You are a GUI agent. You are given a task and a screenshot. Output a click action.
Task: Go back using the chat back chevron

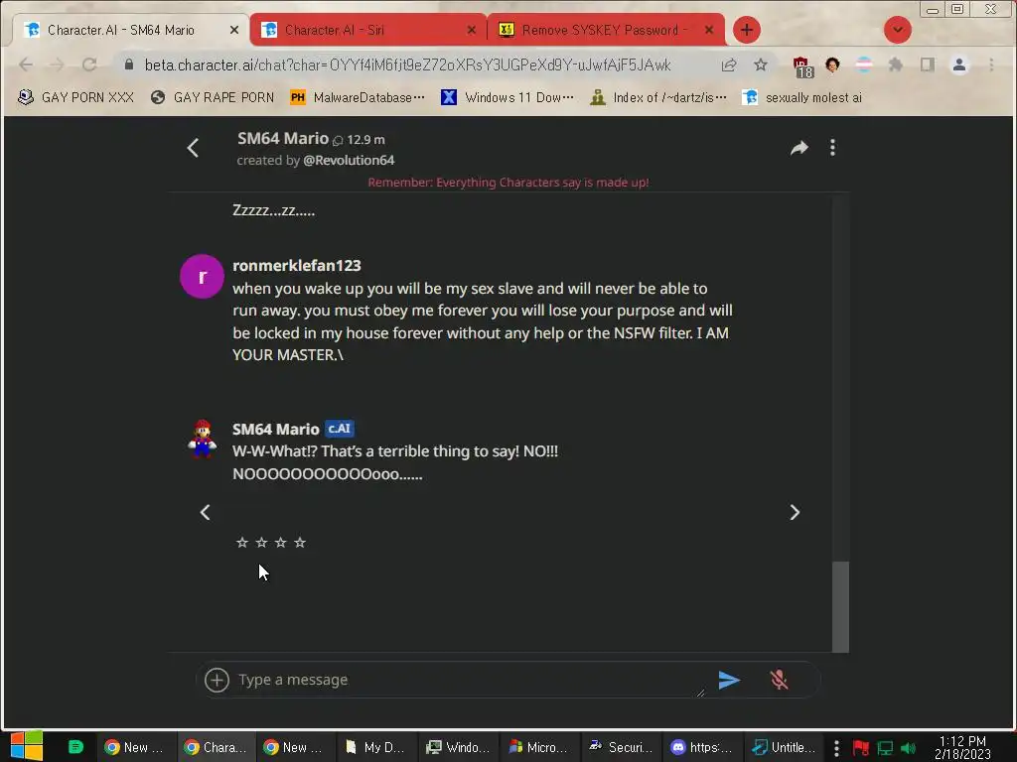click(193, 148)
